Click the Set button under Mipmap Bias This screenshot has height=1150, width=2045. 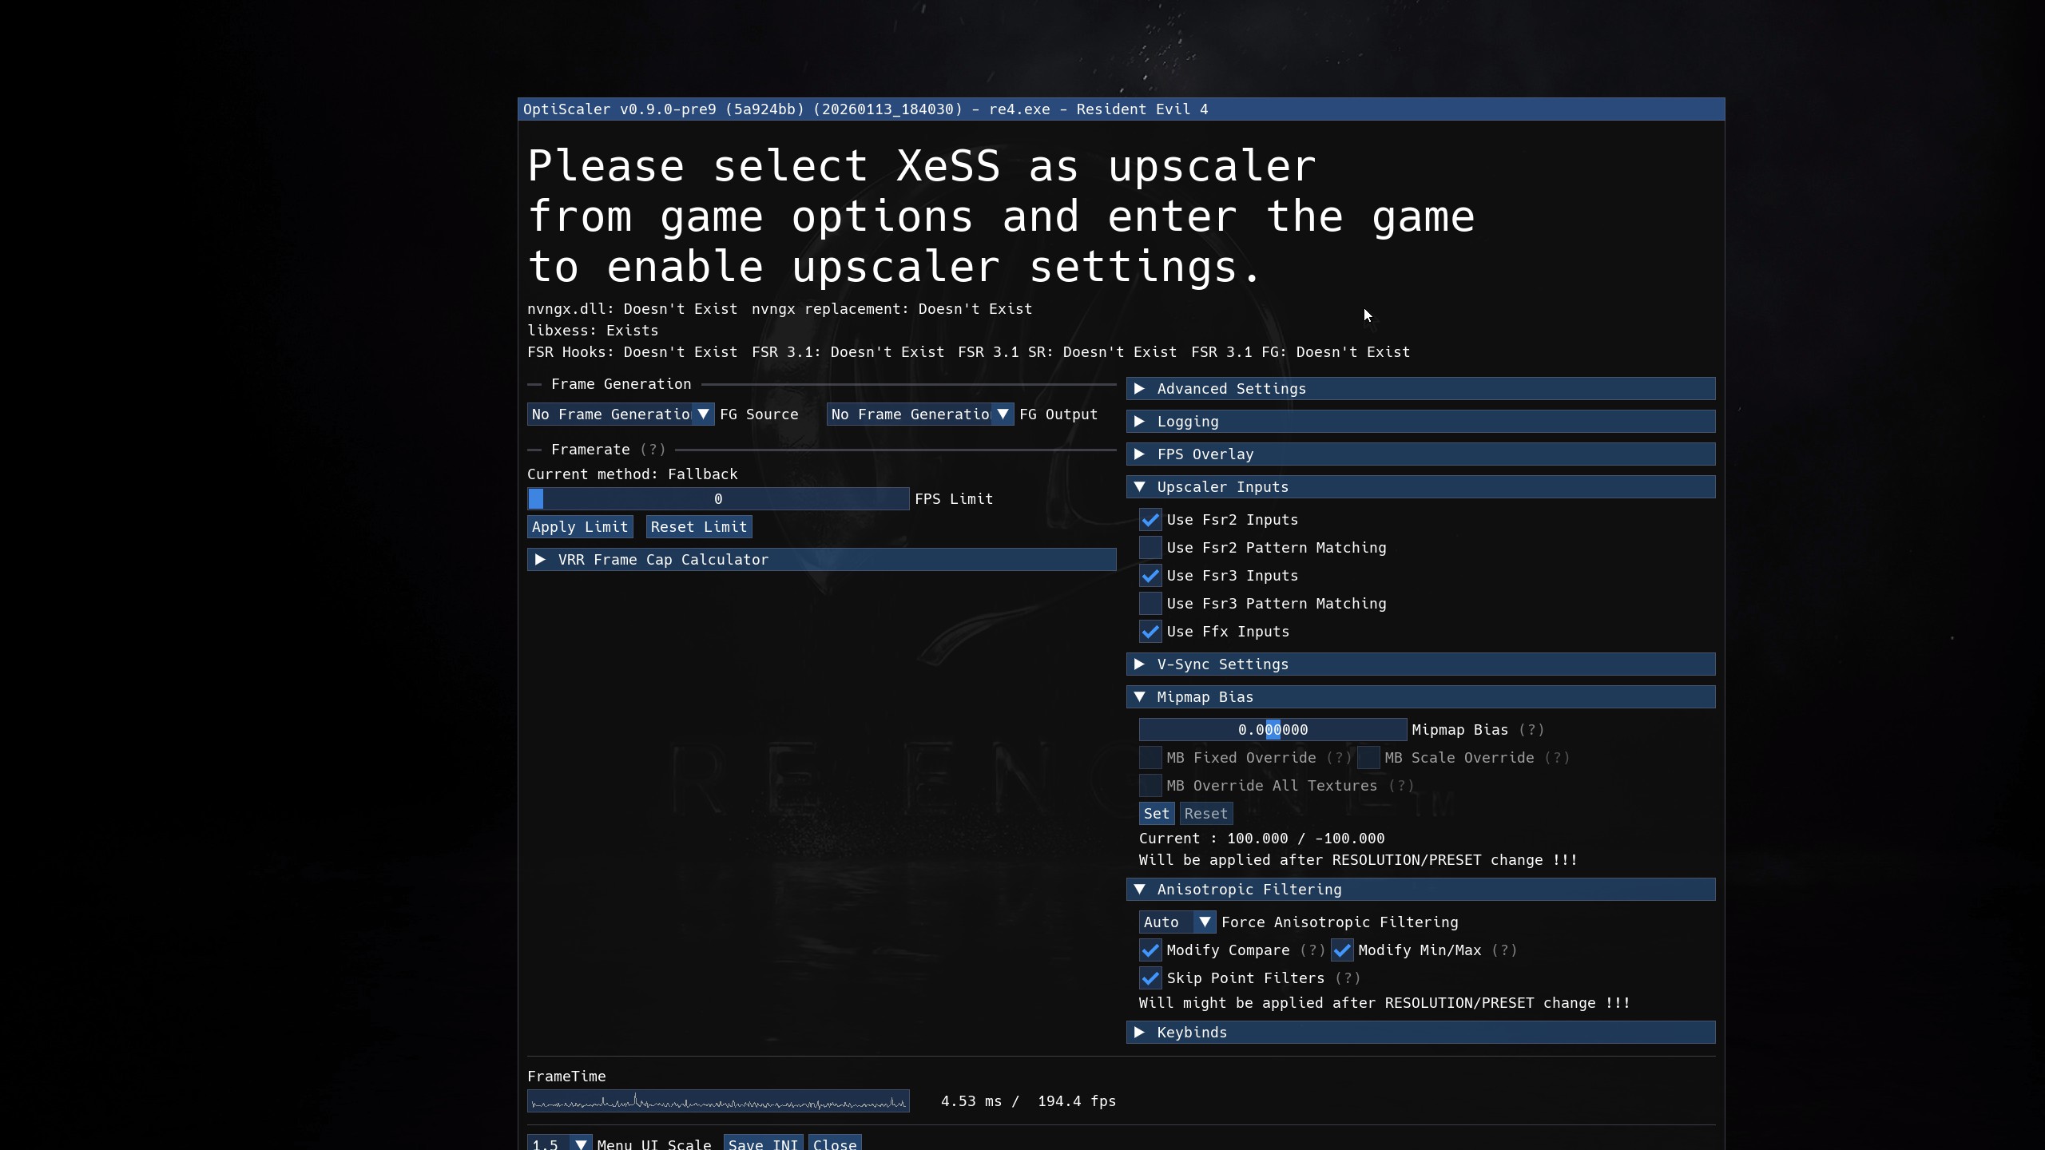pos(1157,814)
